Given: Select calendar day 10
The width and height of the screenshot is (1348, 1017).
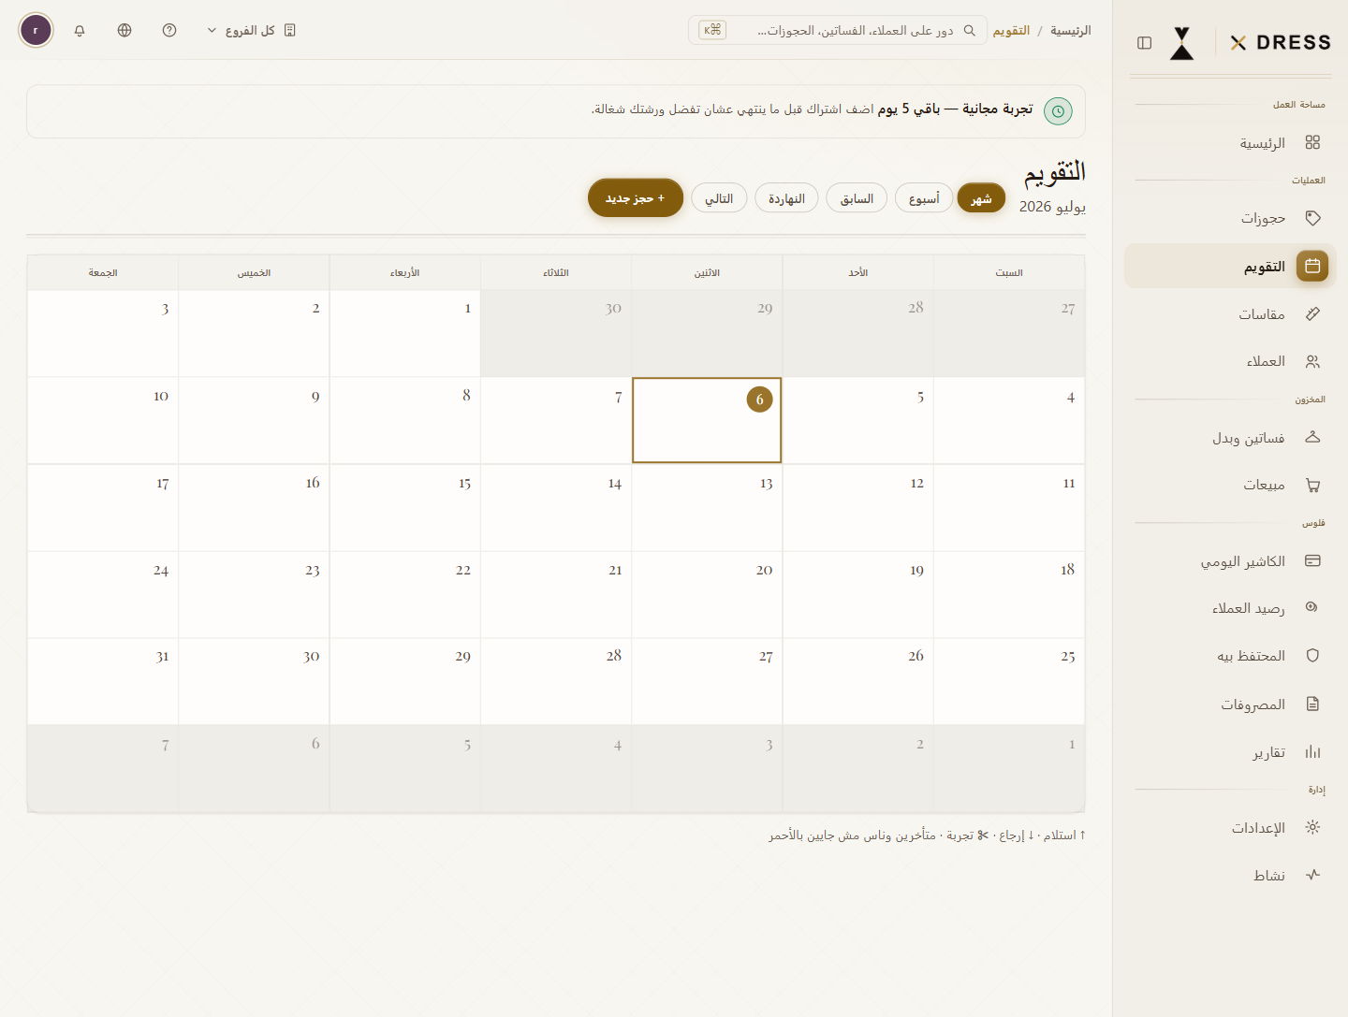Looking at the screenshot, I should (103, 420).
